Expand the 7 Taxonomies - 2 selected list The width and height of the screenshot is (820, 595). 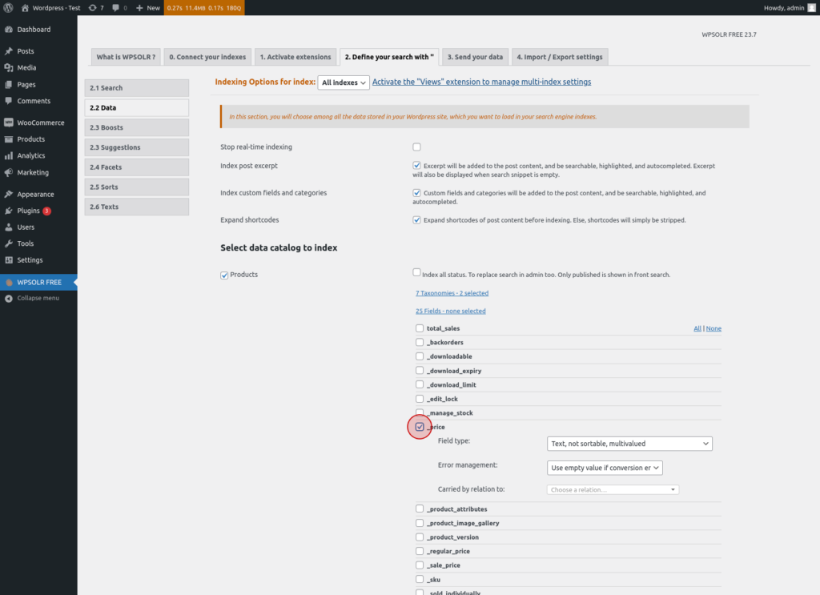click(x=452, y=293)
